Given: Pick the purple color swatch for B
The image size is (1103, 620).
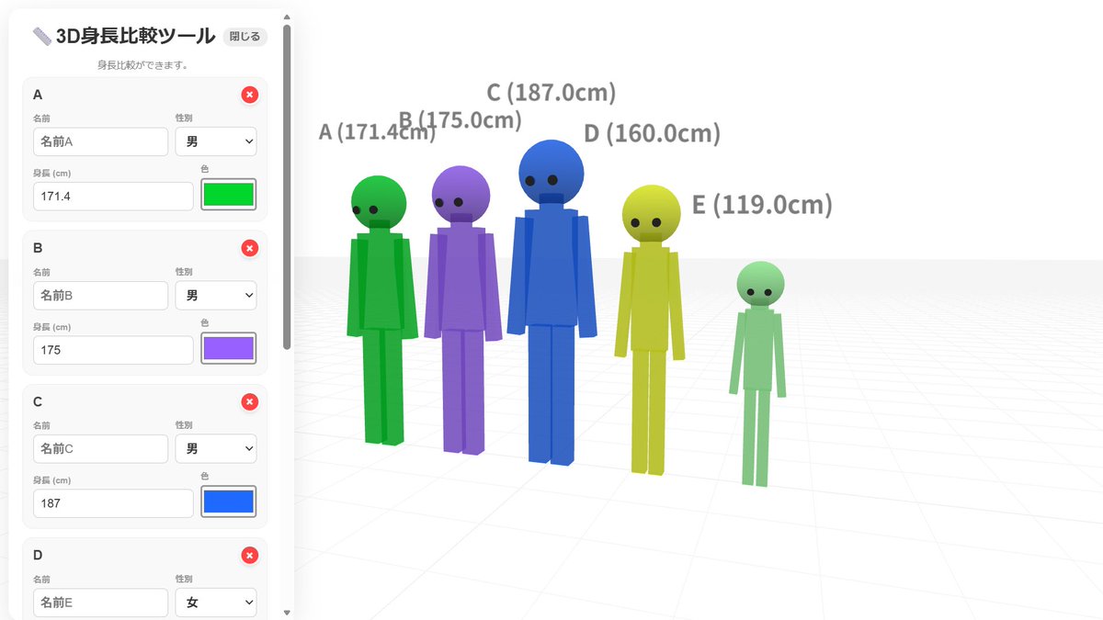Looking at the screenshot, I should [228, 348].
